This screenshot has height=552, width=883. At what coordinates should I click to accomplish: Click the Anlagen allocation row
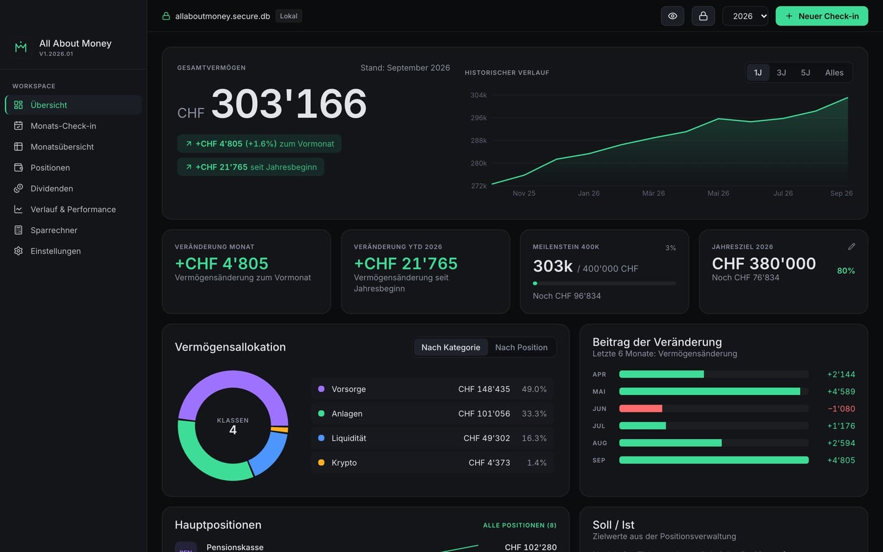433,413
